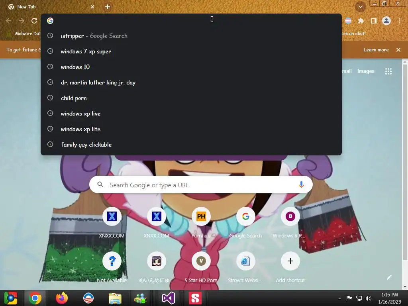Open the Google apps grid

(x=388, y=71)
